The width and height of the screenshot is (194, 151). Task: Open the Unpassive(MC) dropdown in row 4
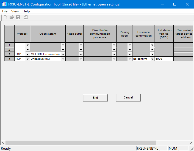pos(63,59)
